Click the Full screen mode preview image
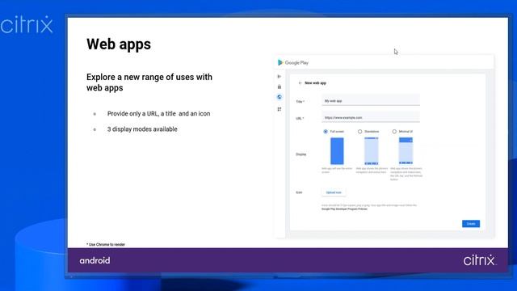 337,151
